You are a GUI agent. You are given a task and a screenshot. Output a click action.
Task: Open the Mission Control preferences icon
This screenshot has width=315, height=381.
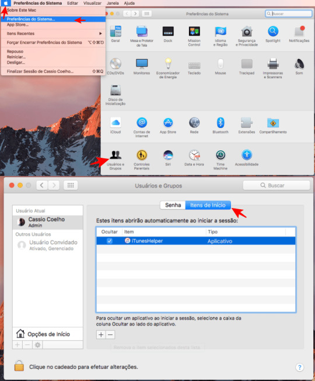[194, 36]
